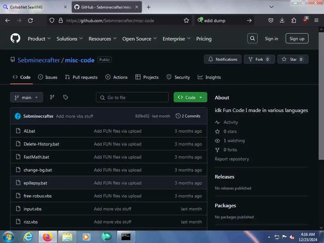The image size is (324, 243).
Task: Fork the repository with Fork button
Action: pyautogui.click(x=259, y=59)
